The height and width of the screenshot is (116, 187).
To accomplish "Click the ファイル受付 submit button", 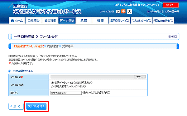I will pyautogui.click(x=36, y=106).
